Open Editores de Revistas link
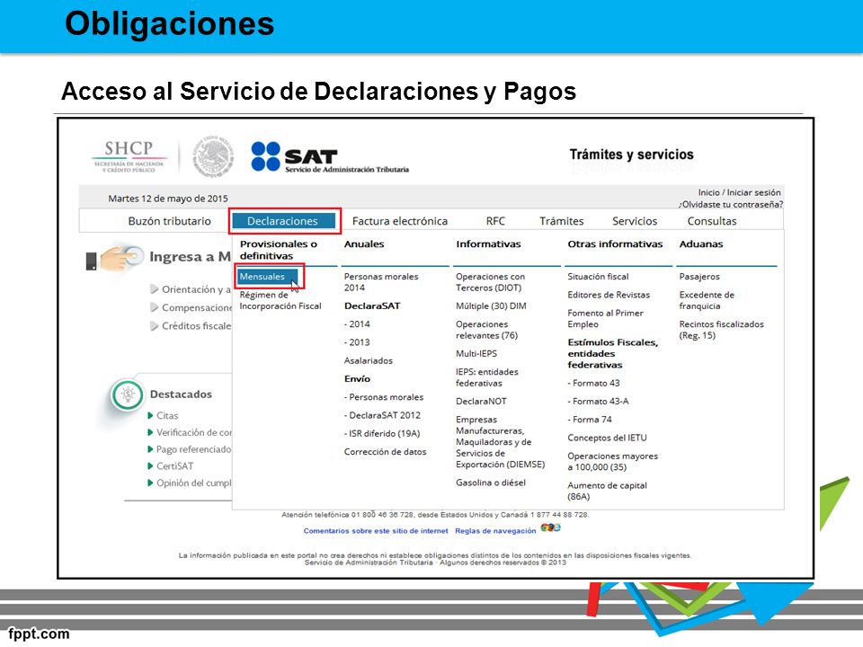The width and height of the screenshot is (863, 647). (609, 295)
